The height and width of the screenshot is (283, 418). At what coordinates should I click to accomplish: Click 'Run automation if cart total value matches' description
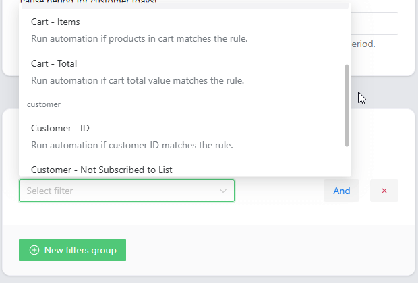138,80
